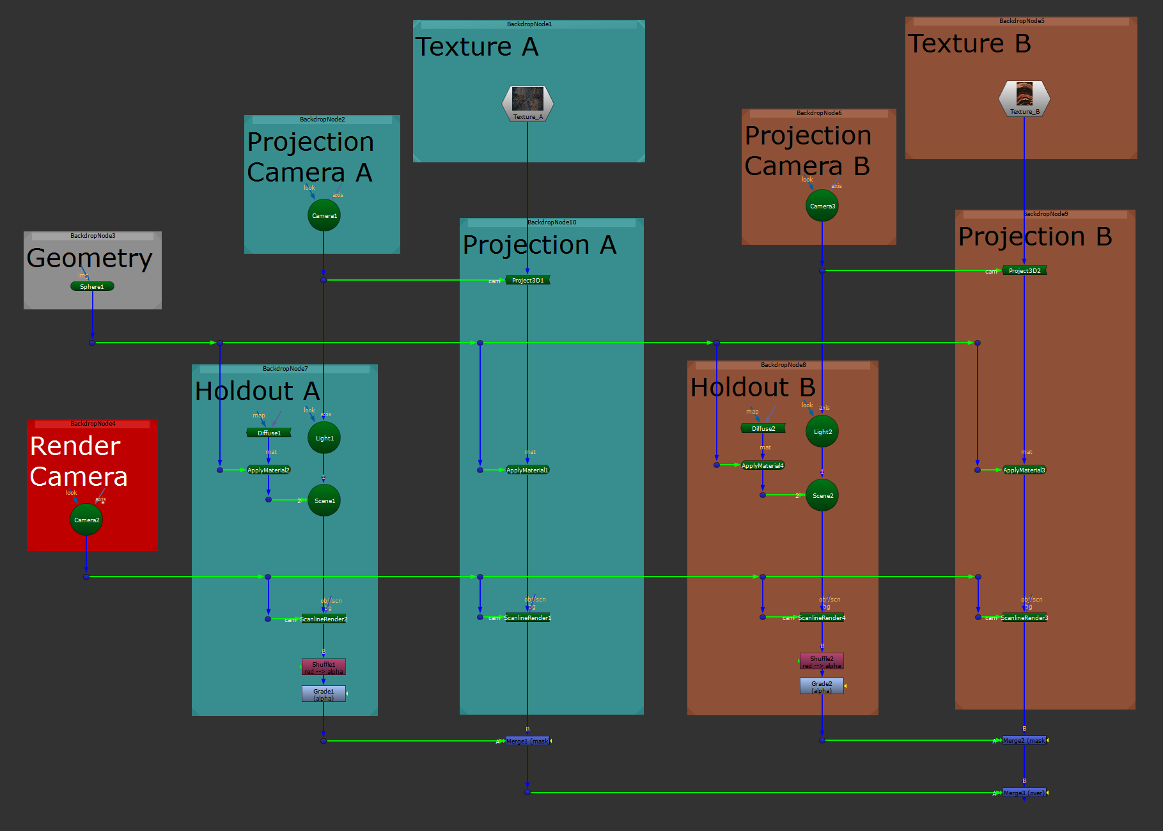Select the Merge1 (mask) node

coord(527,741)
